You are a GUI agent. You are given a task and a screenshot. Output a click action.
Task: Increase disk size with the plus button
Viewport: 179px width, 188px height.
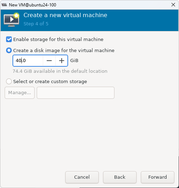click(62, 61)
